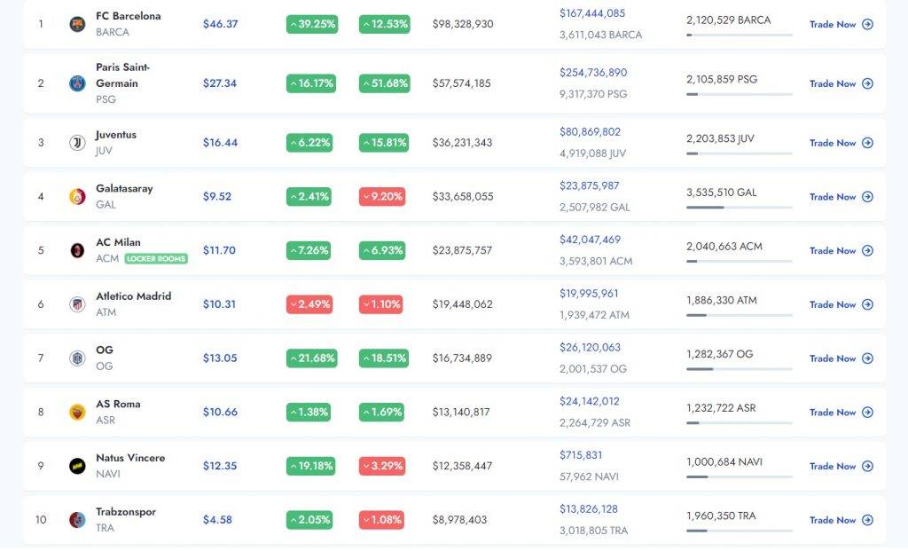908x551 pixels.
Task: Click the supply bar under 1,282,367 OG
Action: coord(739,369)
